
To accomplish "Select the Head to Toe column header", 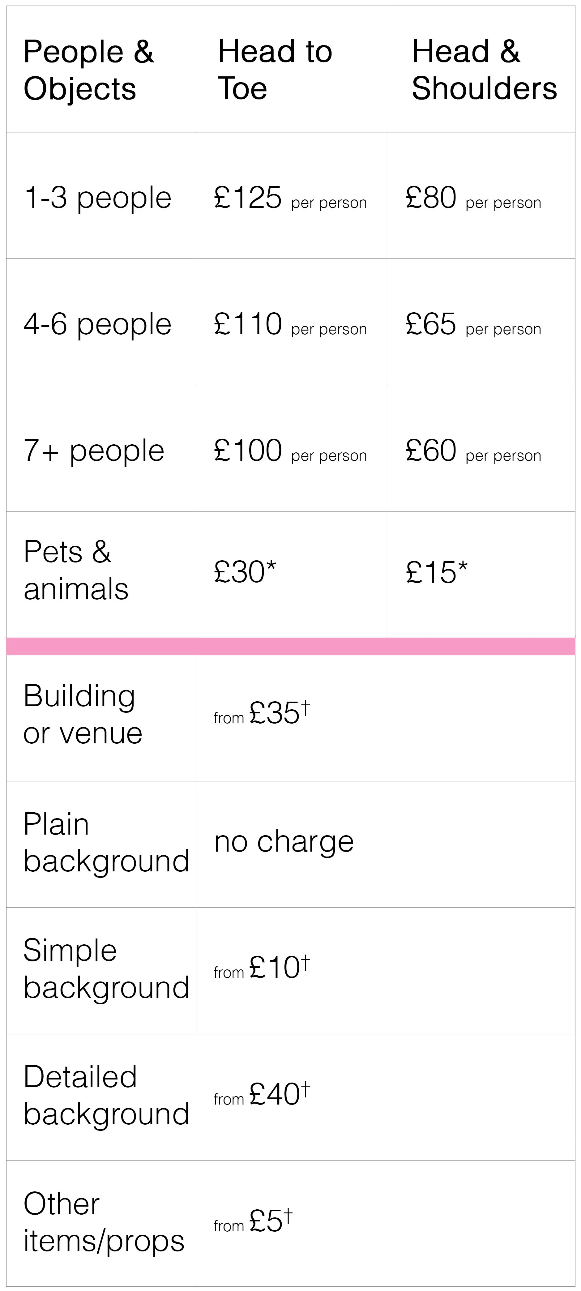I will [x=275, y=70].
